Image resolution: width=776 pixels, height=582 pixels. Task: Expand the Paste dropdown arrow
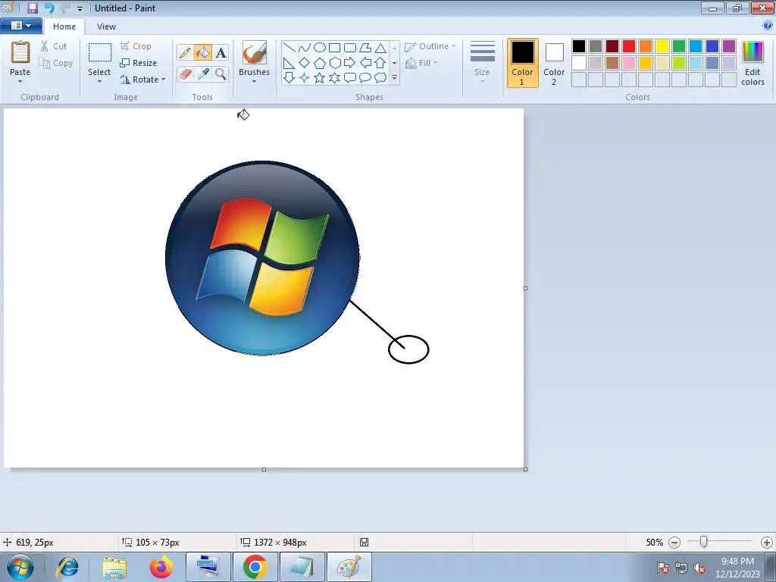(20, 82)
